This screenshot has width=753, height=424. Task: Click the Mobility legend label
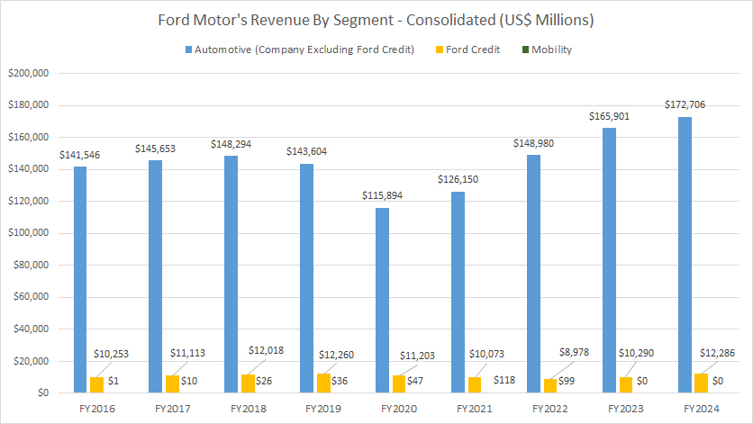click(552, 50)
